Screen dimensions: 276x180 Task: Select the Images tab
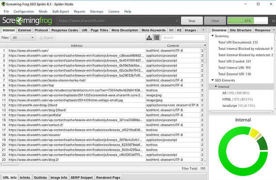pyautogui.click(x=191, y=30)
